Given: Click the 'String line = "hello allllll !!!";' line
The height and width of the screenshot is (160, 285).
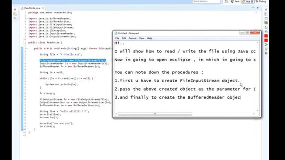Looking at the screenshot, I should tap(64, 112).
